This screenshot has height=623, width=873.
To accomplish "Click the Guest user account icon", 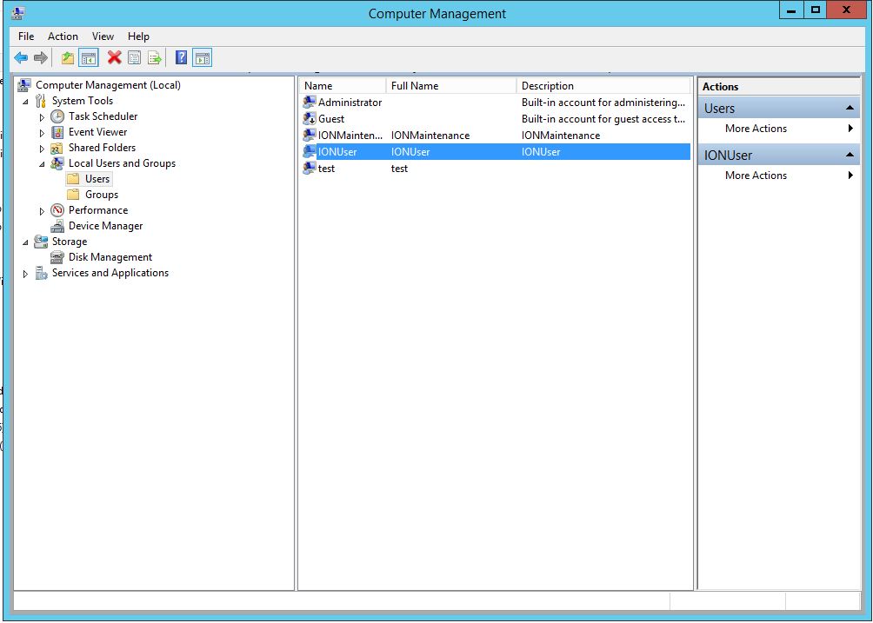I will click(x=309, y=118).
